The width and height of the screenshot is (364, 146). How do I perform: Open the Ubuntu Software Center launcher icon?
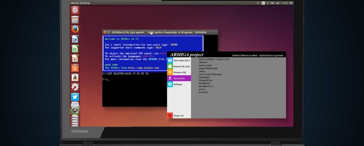tap(75, 68)
